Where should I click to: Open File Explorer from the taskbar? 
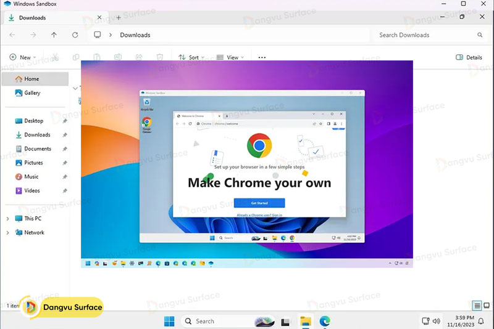click(306, 321)
